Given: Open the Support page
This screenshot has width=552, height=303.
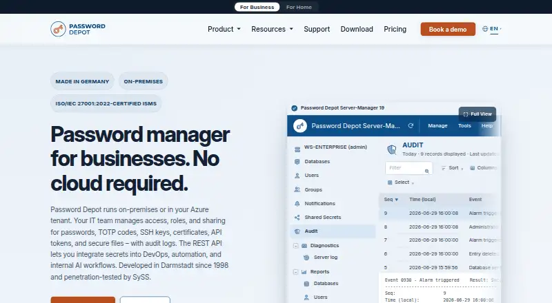Looking at the screenshot, I should [317, 29].
